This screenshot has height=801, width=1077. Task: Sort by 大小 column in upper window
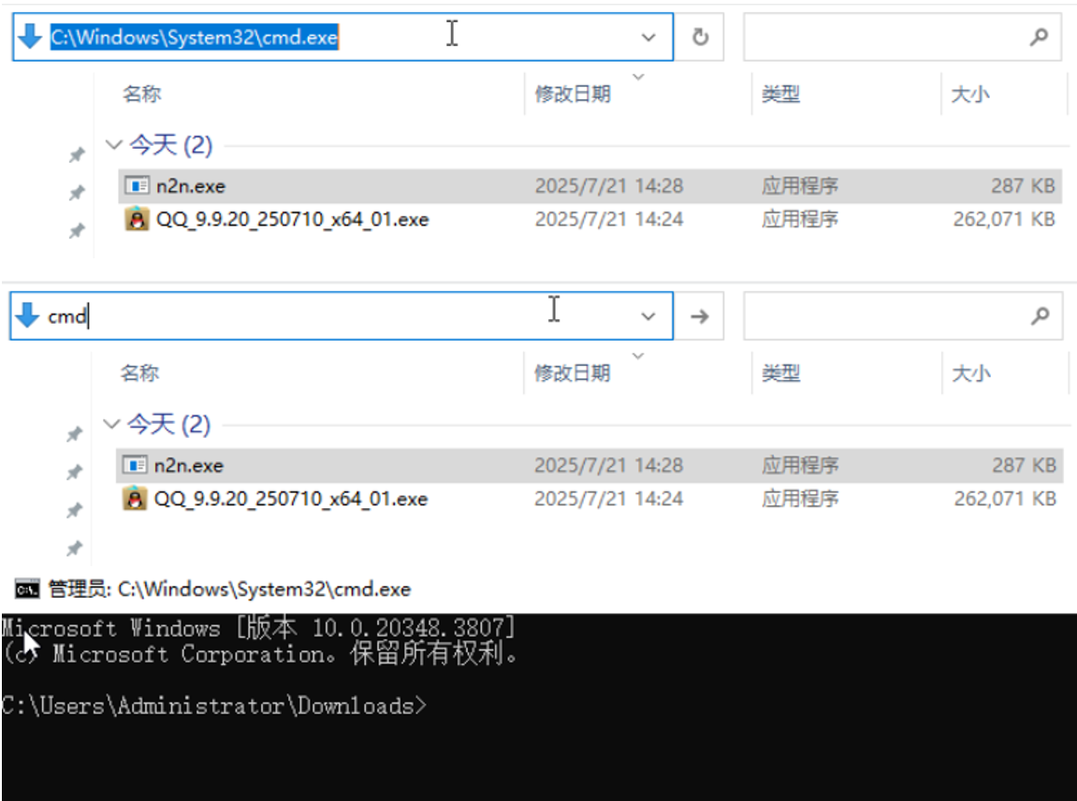click(969, 94)
